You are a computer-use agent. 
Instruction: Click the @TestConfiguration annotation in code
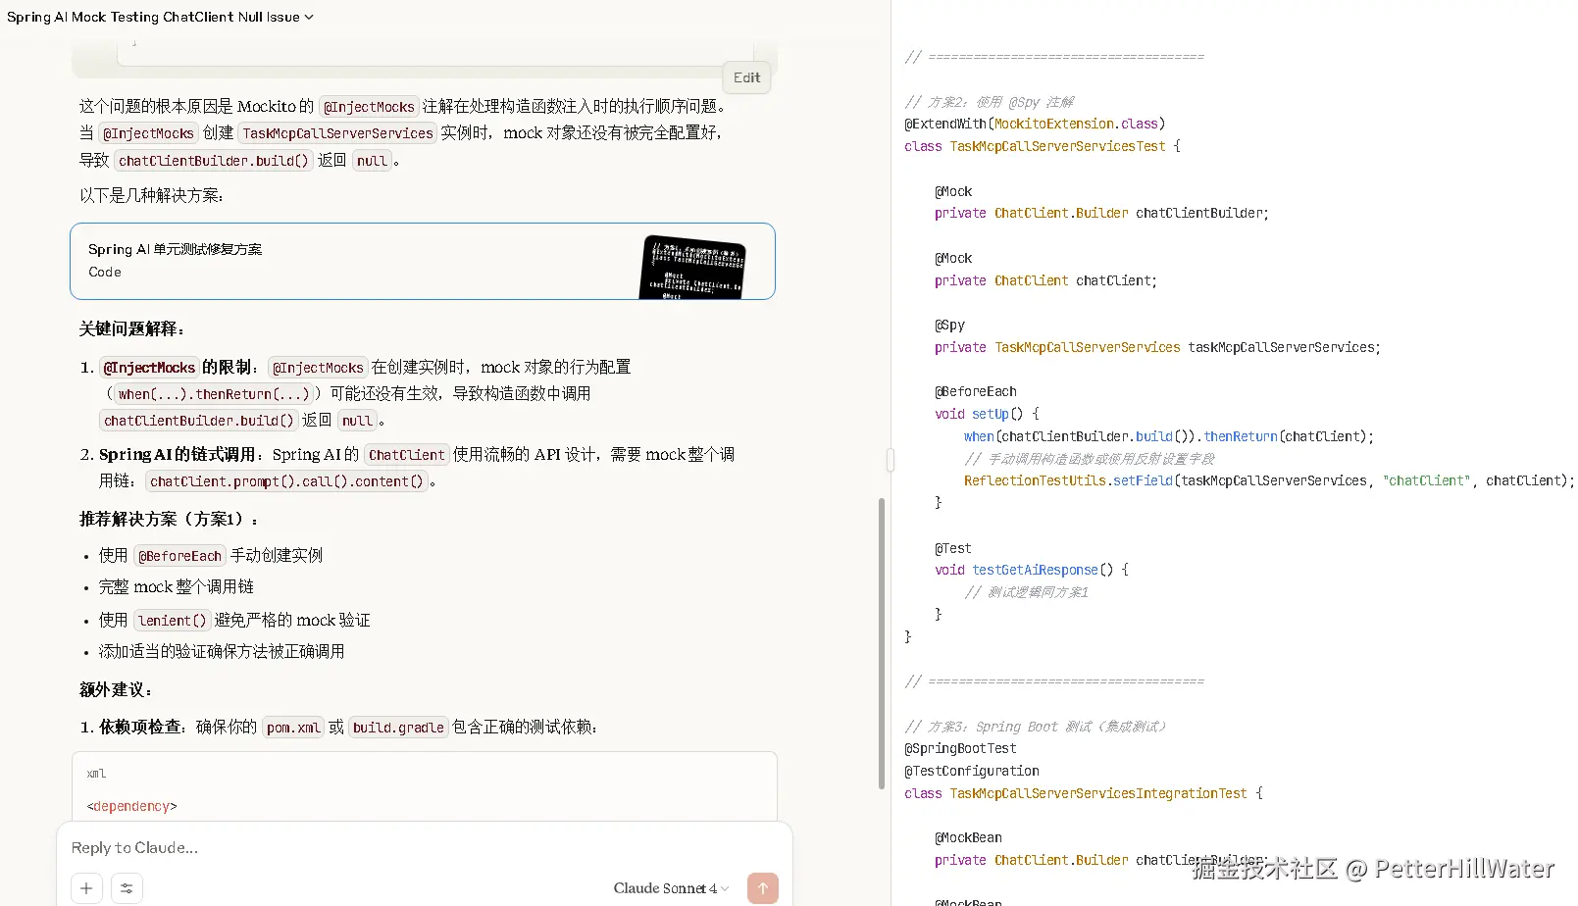(972, 772)
